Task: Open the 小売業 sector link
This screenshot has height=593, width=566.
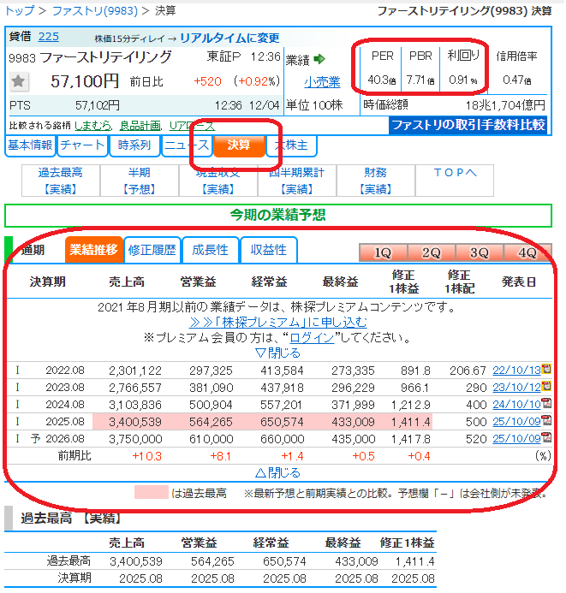Action: (322, 82)
